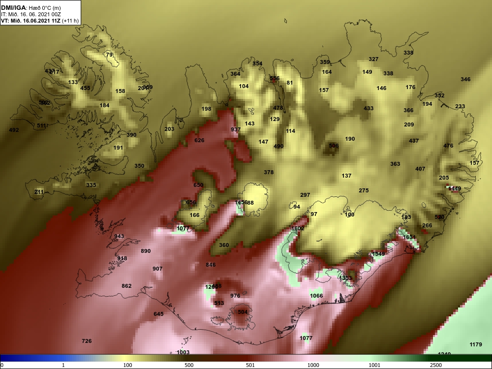Select the map value "275"
492x369 pixels.
(x=364, y=190)
